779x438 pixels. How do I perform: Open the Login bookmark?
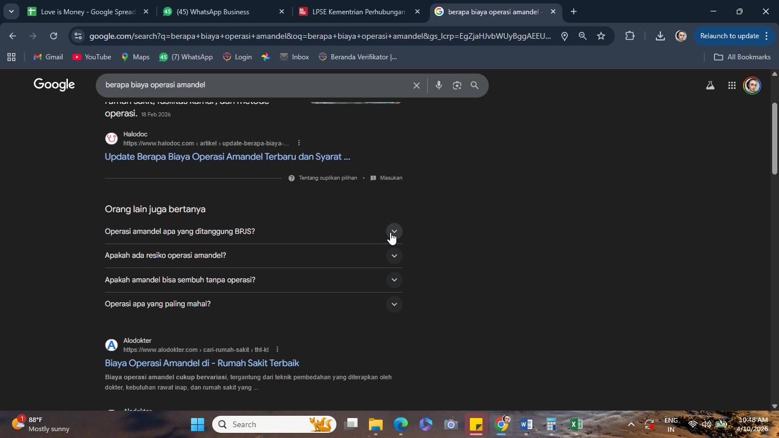tap(237, 57)
